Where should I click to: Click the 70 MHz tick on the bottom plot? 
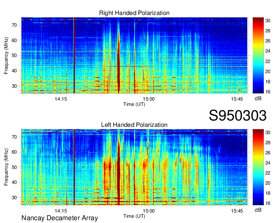click(x=14, y=137)
